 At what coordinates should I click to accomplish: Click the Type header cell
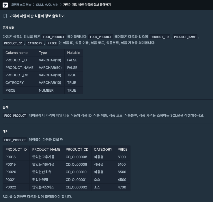[51, 53]
